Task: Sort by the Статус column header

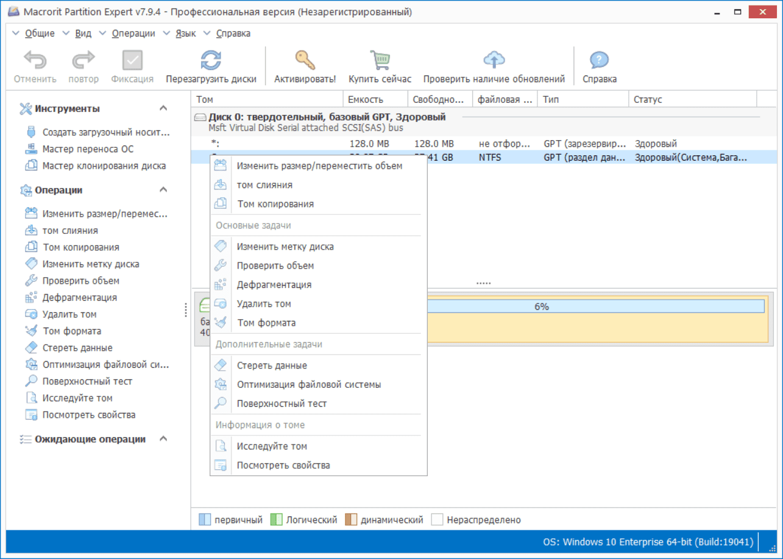Action: click(x=693, y=99)
